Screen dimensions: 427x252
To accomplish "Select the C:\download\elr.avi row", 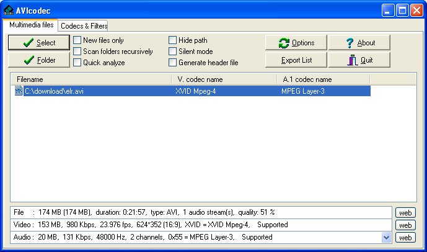I will tap(192, 91).
